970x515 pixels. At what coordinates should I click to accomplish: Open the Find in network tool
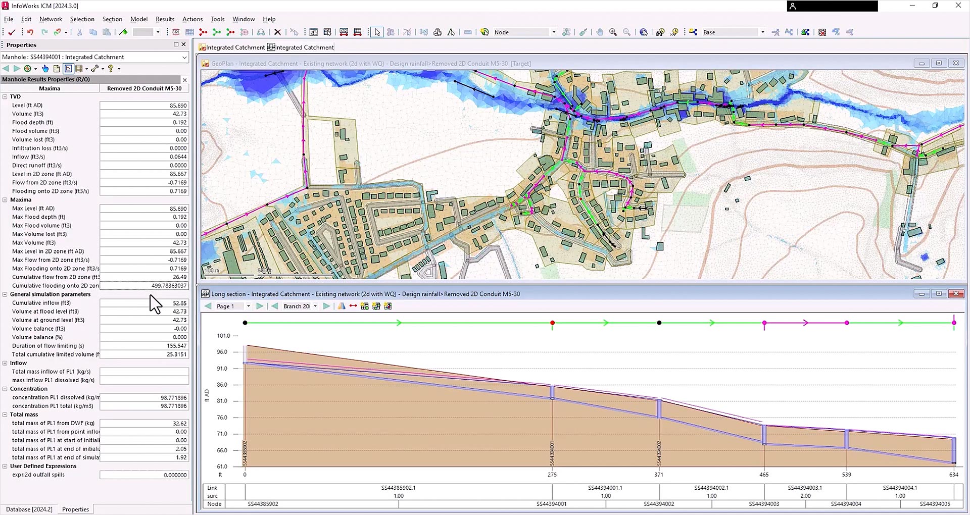tap(660, 32)
